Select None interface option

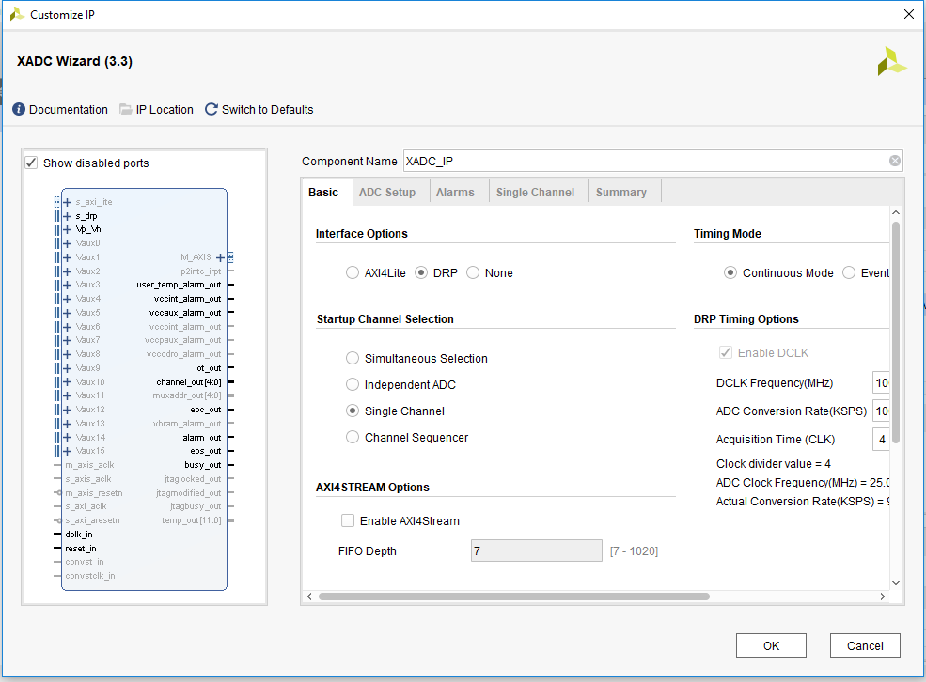(x=473, y=272)
